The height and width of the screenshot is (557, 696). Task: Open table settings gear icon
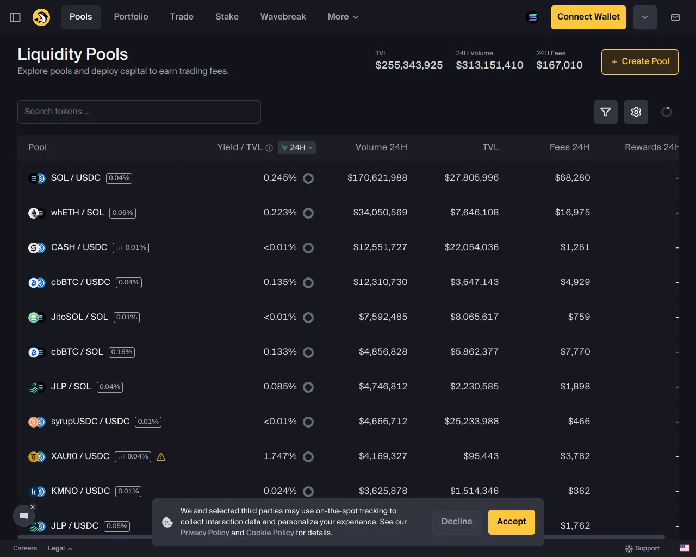636,112
